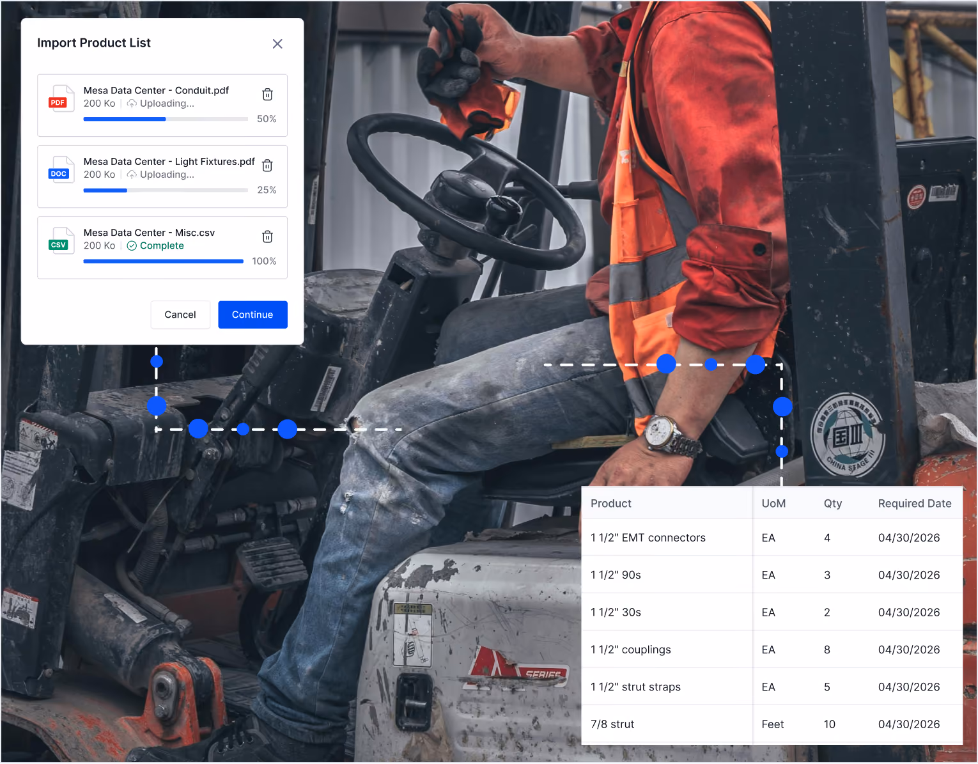Screen dimensions: 978x764
Task: Click the Import Product List title
Action: (x=94, y=43)
